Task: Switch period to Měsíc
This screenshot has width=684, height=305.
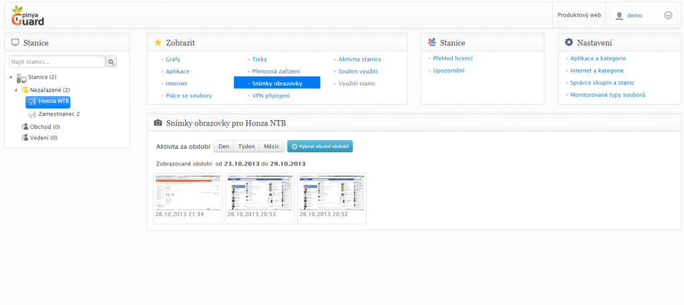Action: pos(272,146)
